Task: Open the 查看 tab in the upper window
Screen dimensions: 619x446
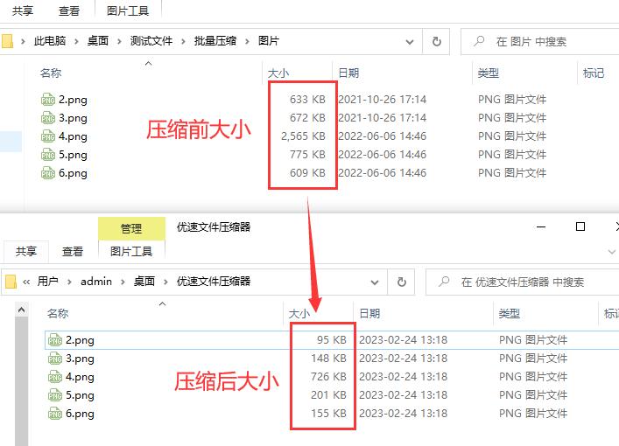Action: (x=69, y=10)
